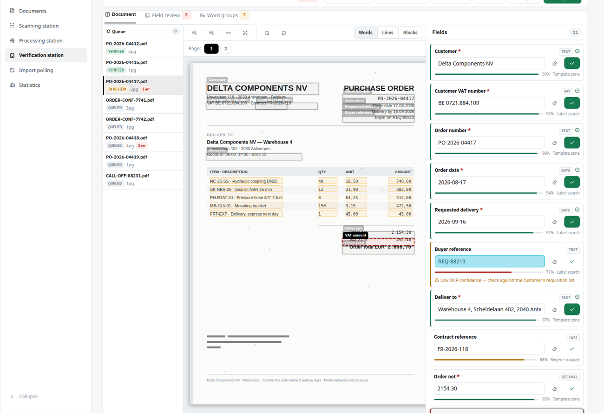Click the fit-to-screen expand icon
The height and width of the screenshot is (413, 604).
(245, 33)
